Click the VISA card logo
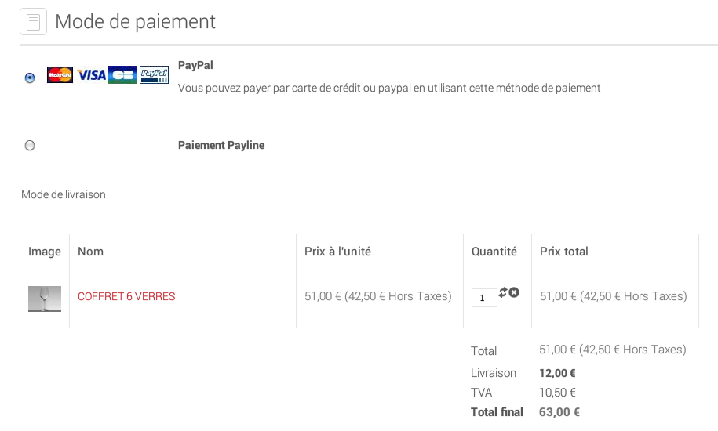 (x=91, y=75)
